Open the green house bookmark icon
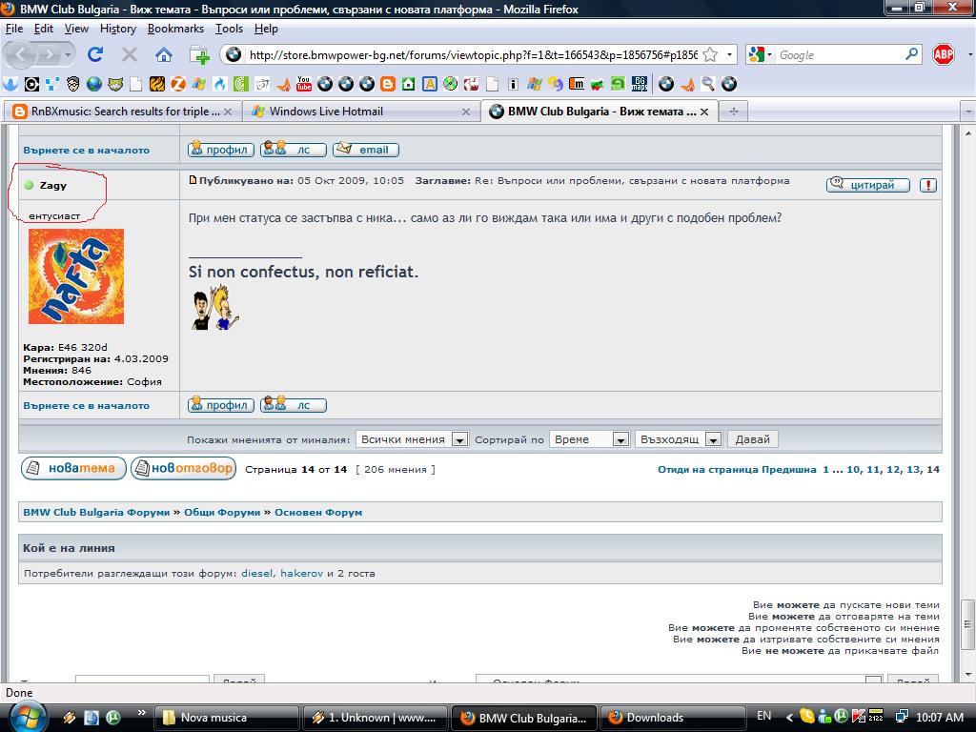This screenshot has width=976, height=732. point(408,84)
